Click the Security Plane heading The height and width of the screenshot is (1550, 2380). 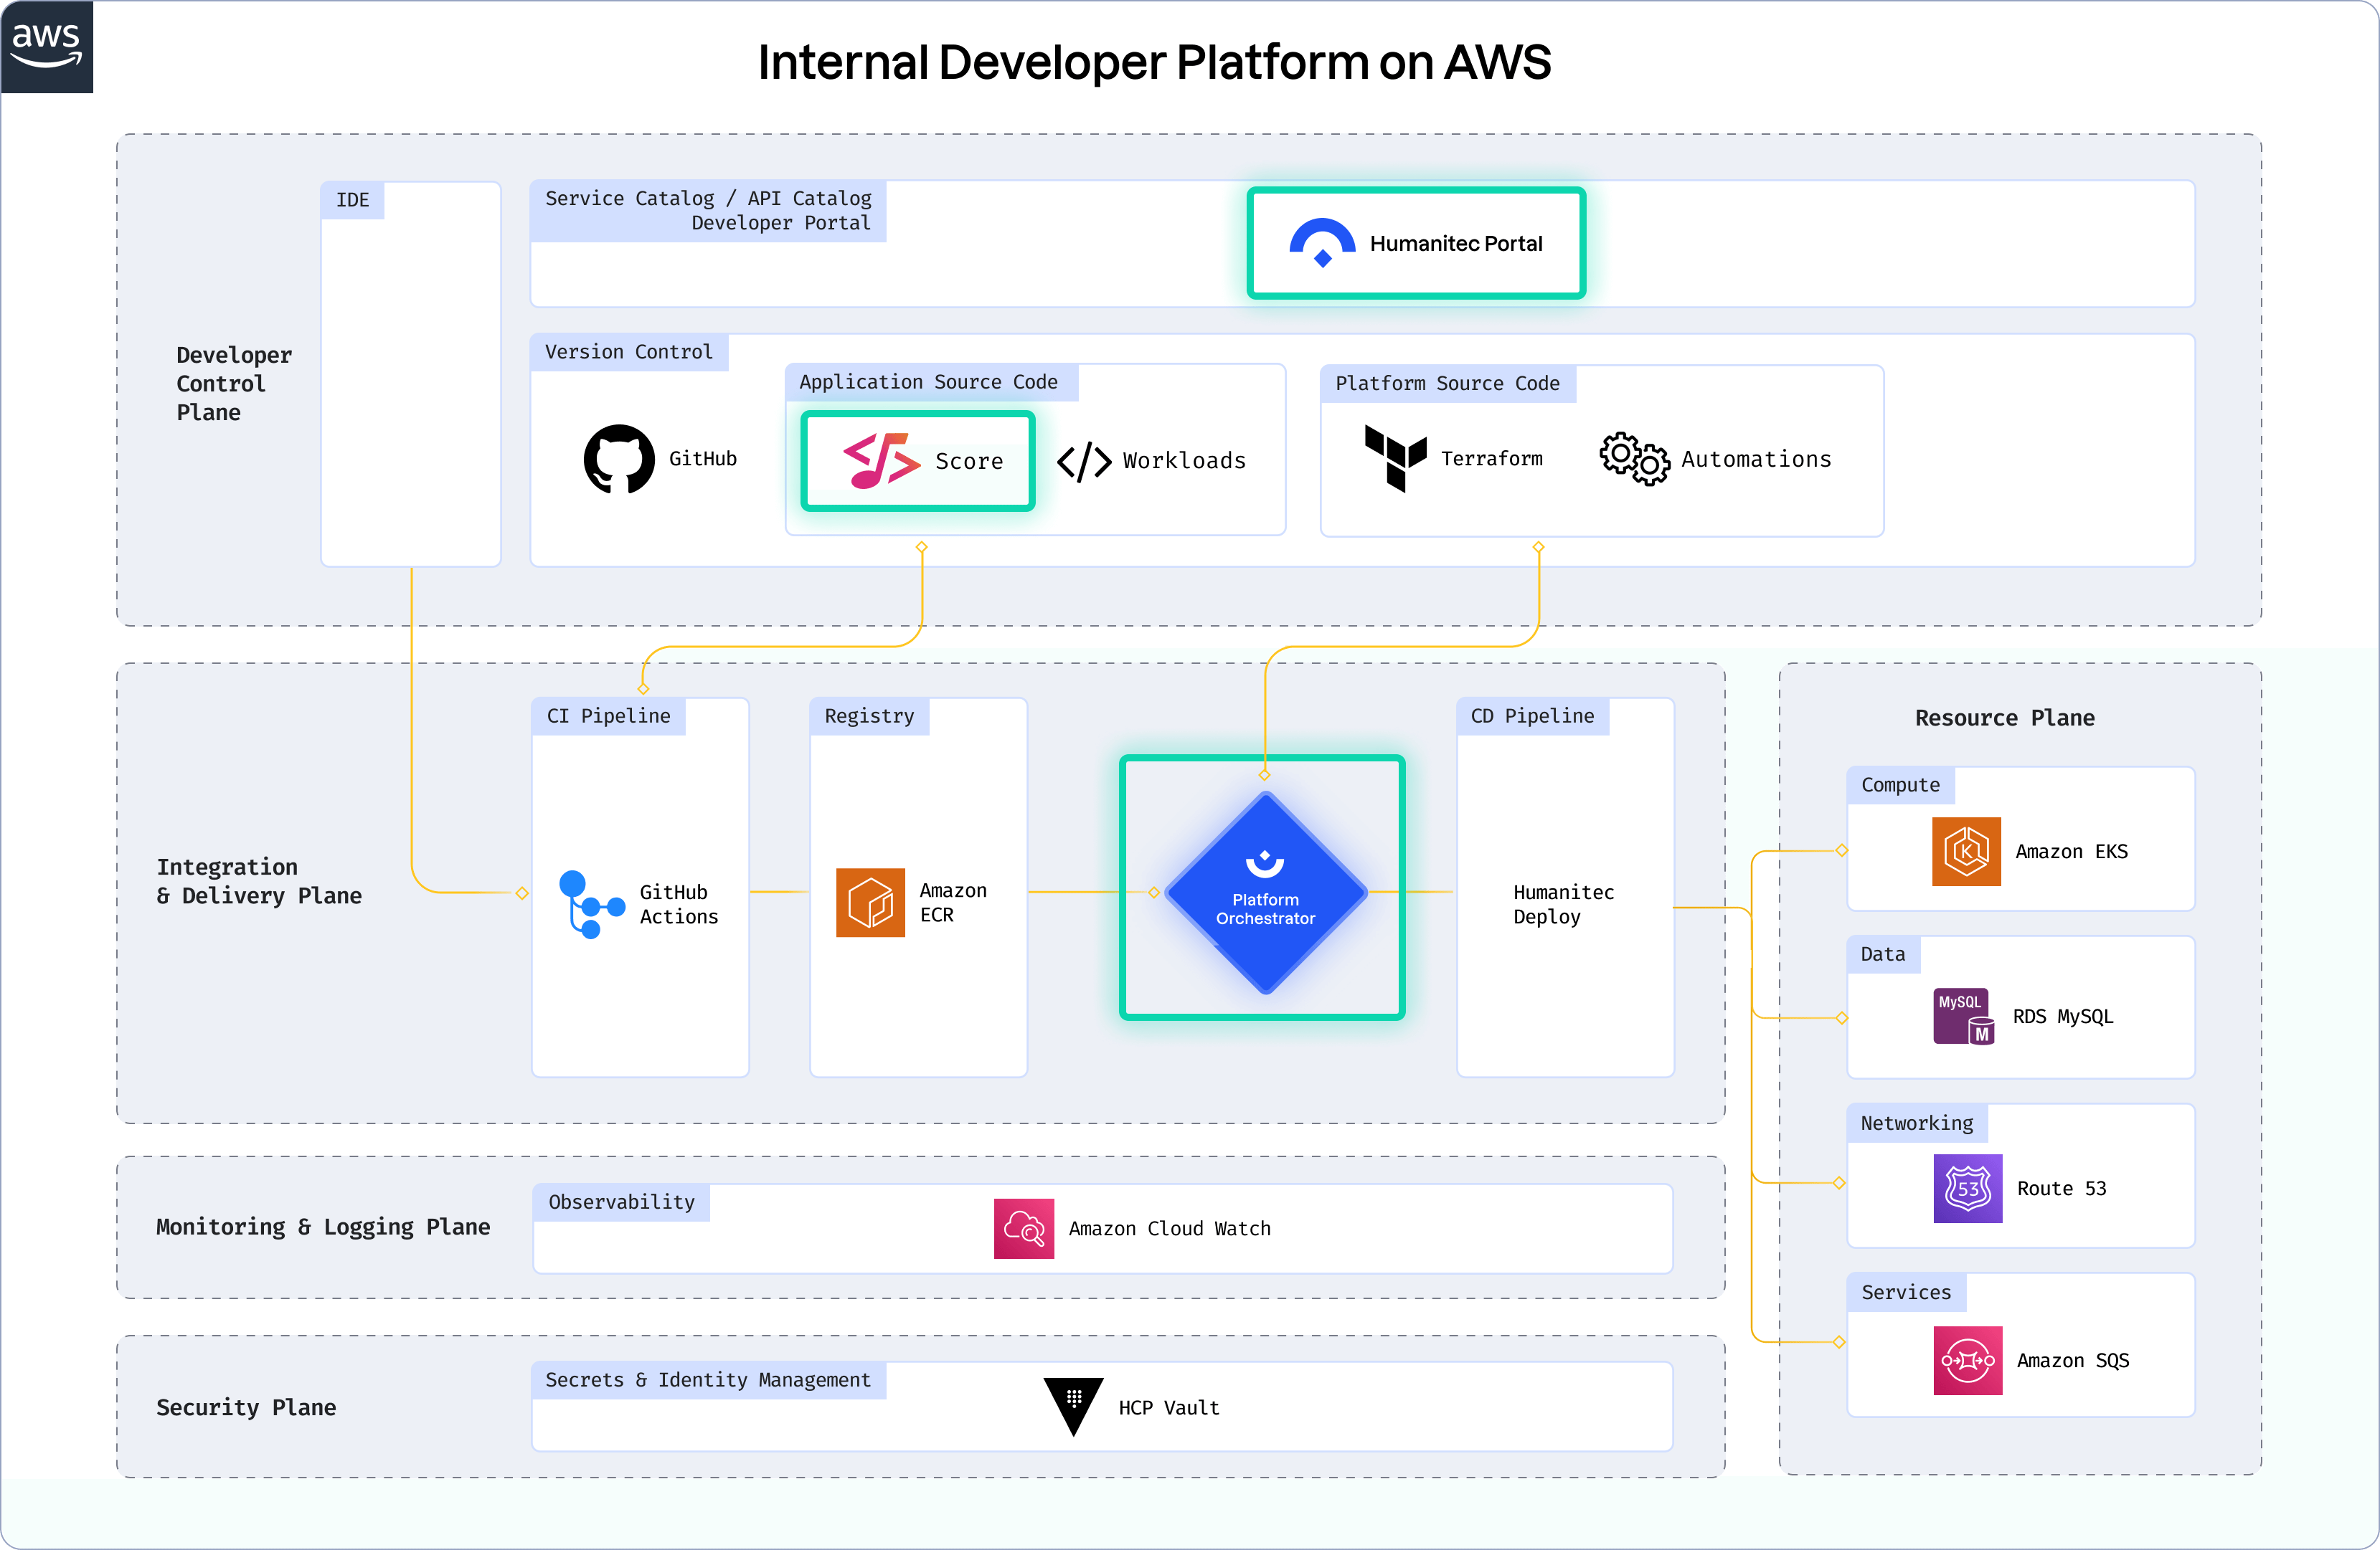click(x=246, y=1407)
